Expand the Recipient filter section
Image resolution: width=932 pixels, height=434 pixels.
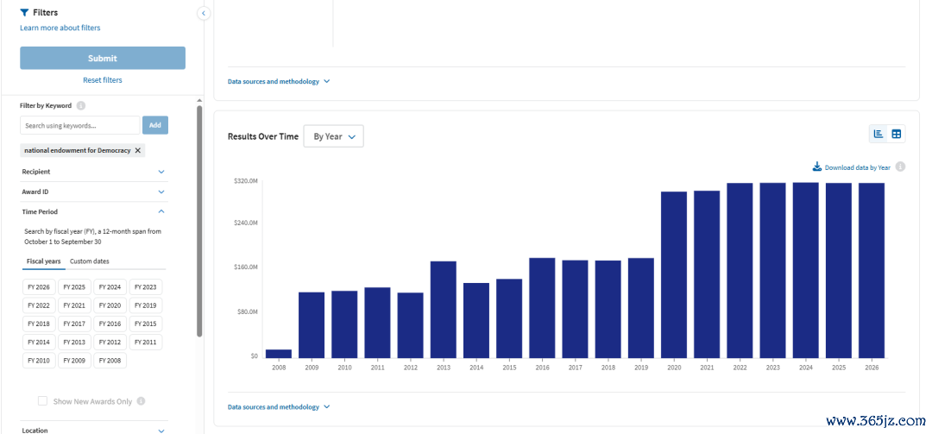click(x=94, y=172)
